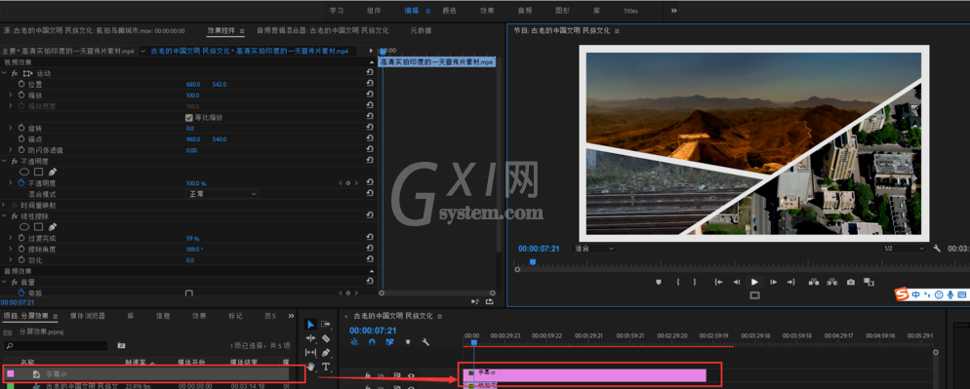Select the Type (T) tool

point(326,367)
